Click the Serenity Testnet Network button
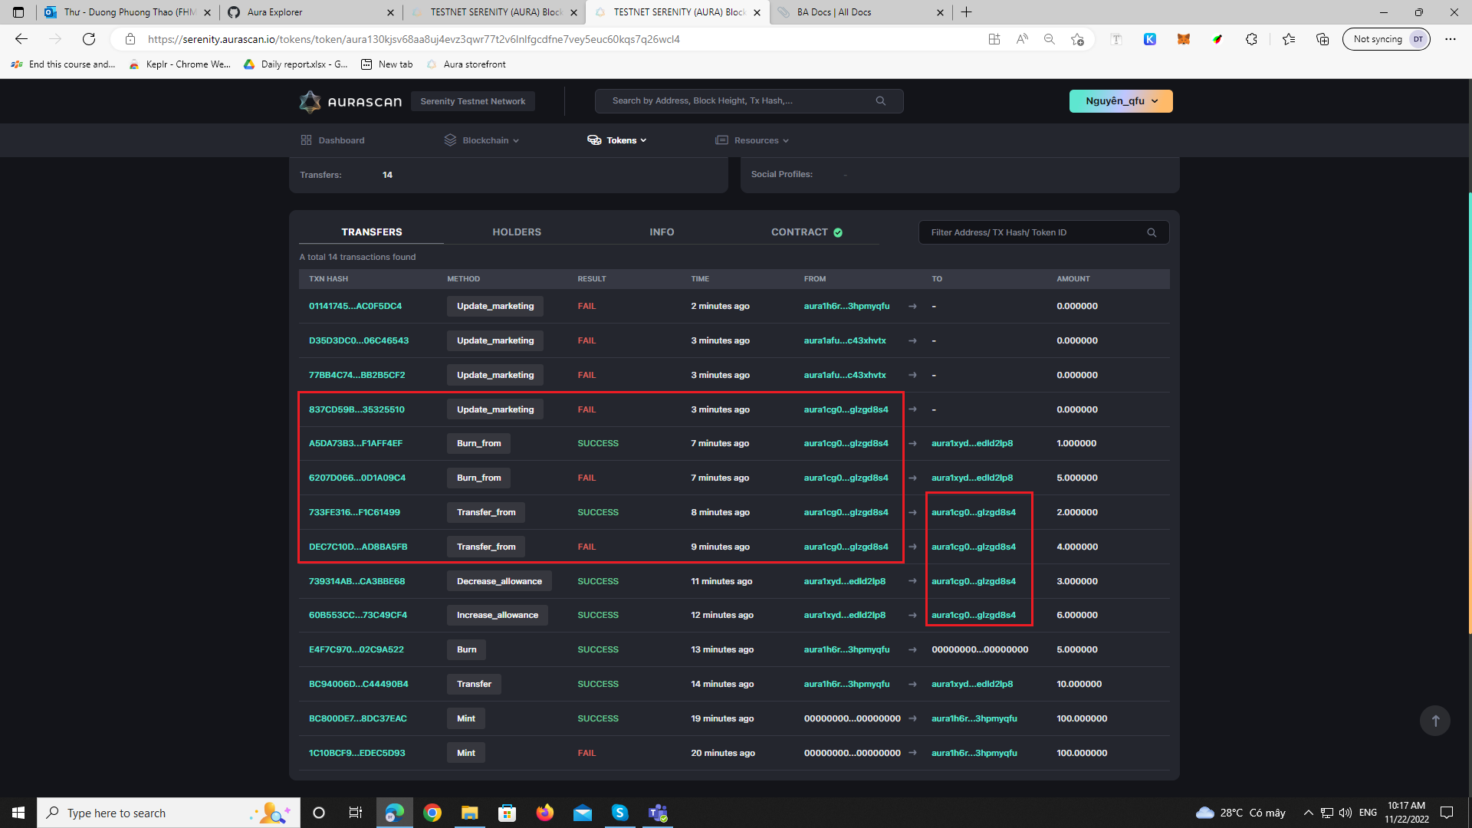 tap(472, 101)
